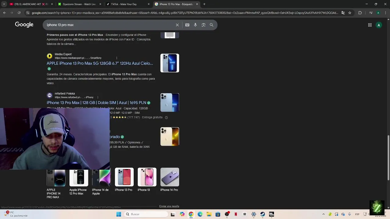Open Copilot from the taskbar
390x219 pixels.
[x=182, y=214]
